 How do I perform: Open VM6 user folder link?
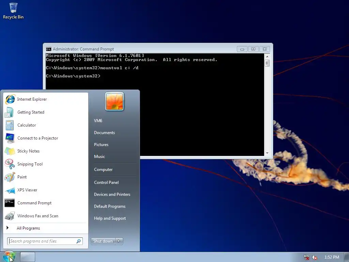coord(98,121)
